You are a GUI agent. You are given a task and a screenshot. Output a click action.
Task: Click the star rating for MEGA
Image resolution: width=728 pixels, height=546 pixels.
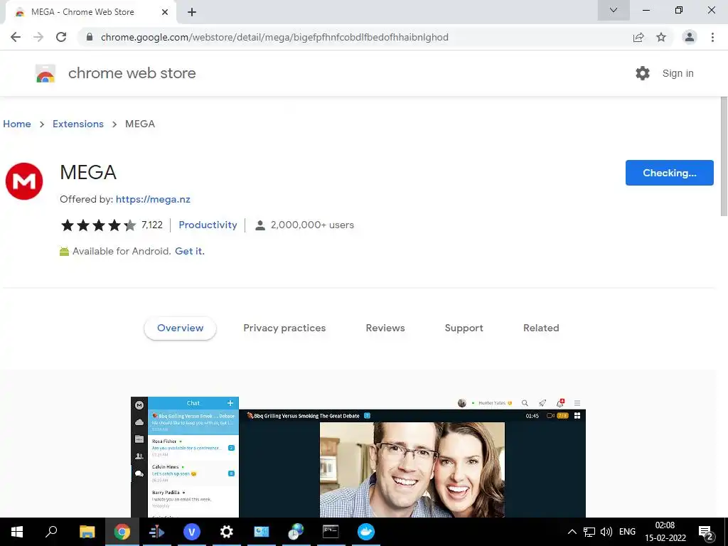point(98,225)
